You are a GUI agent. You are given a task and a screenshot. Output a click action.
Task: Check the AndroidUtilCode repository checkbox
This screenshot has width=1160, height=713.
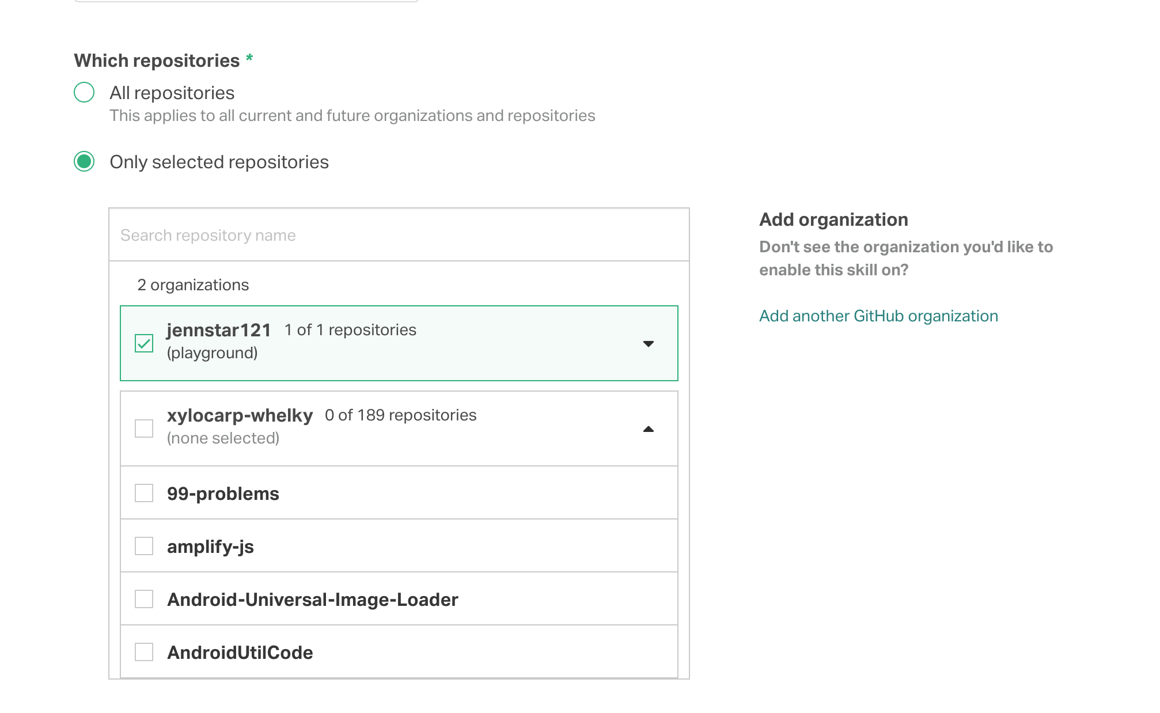[x=144, y=652]
